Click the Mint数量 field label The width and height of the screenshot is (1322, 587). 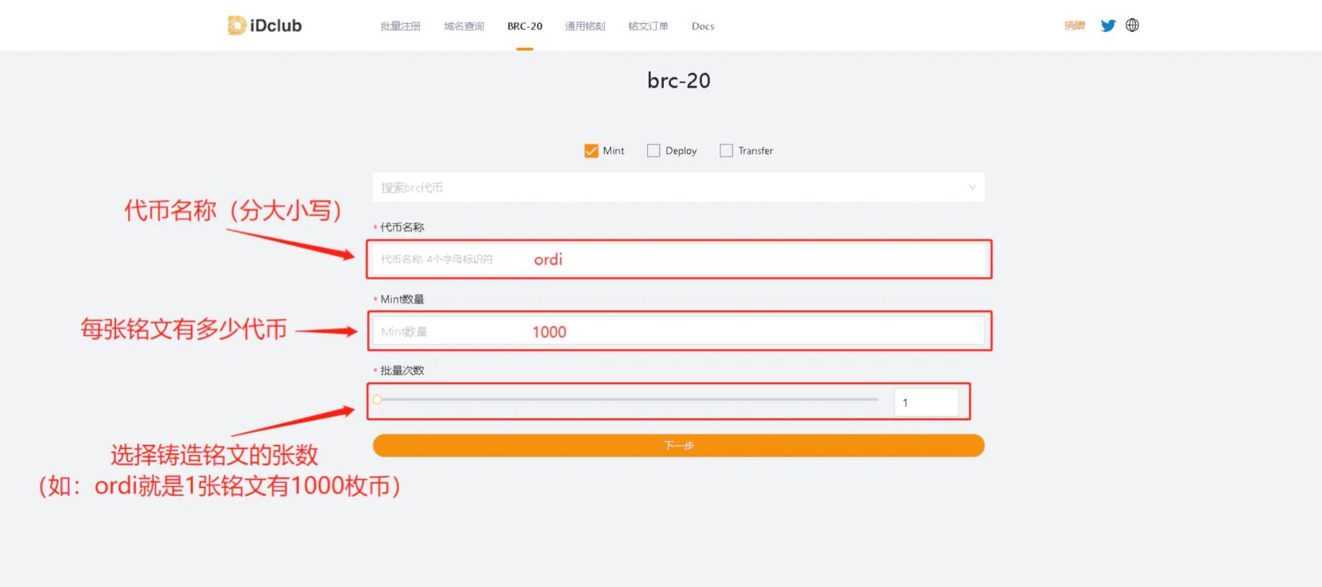pos(402,299)
